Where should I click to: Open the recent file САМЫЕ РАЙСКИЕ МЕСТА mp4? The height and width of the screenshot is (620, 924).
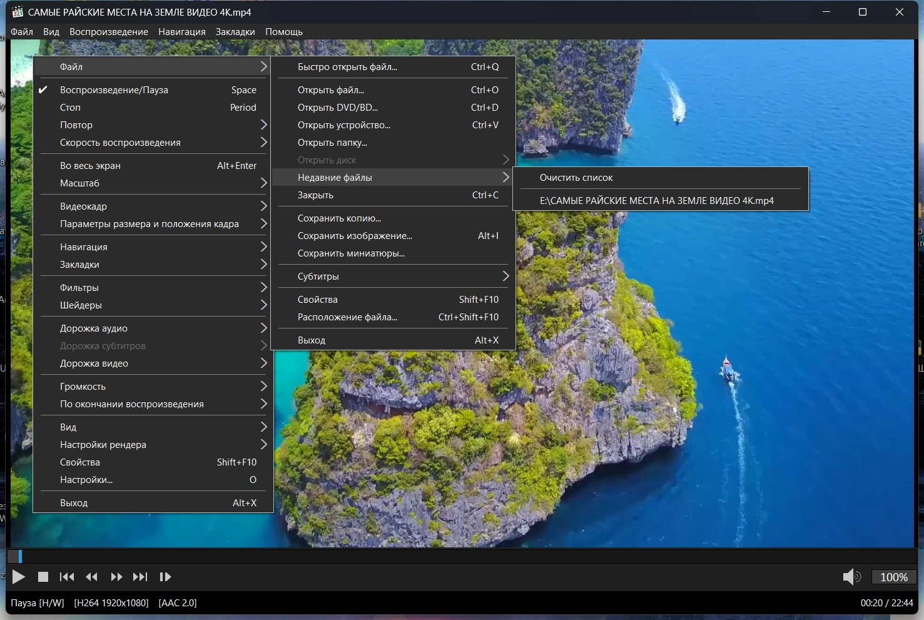click(x=656, y=201)
